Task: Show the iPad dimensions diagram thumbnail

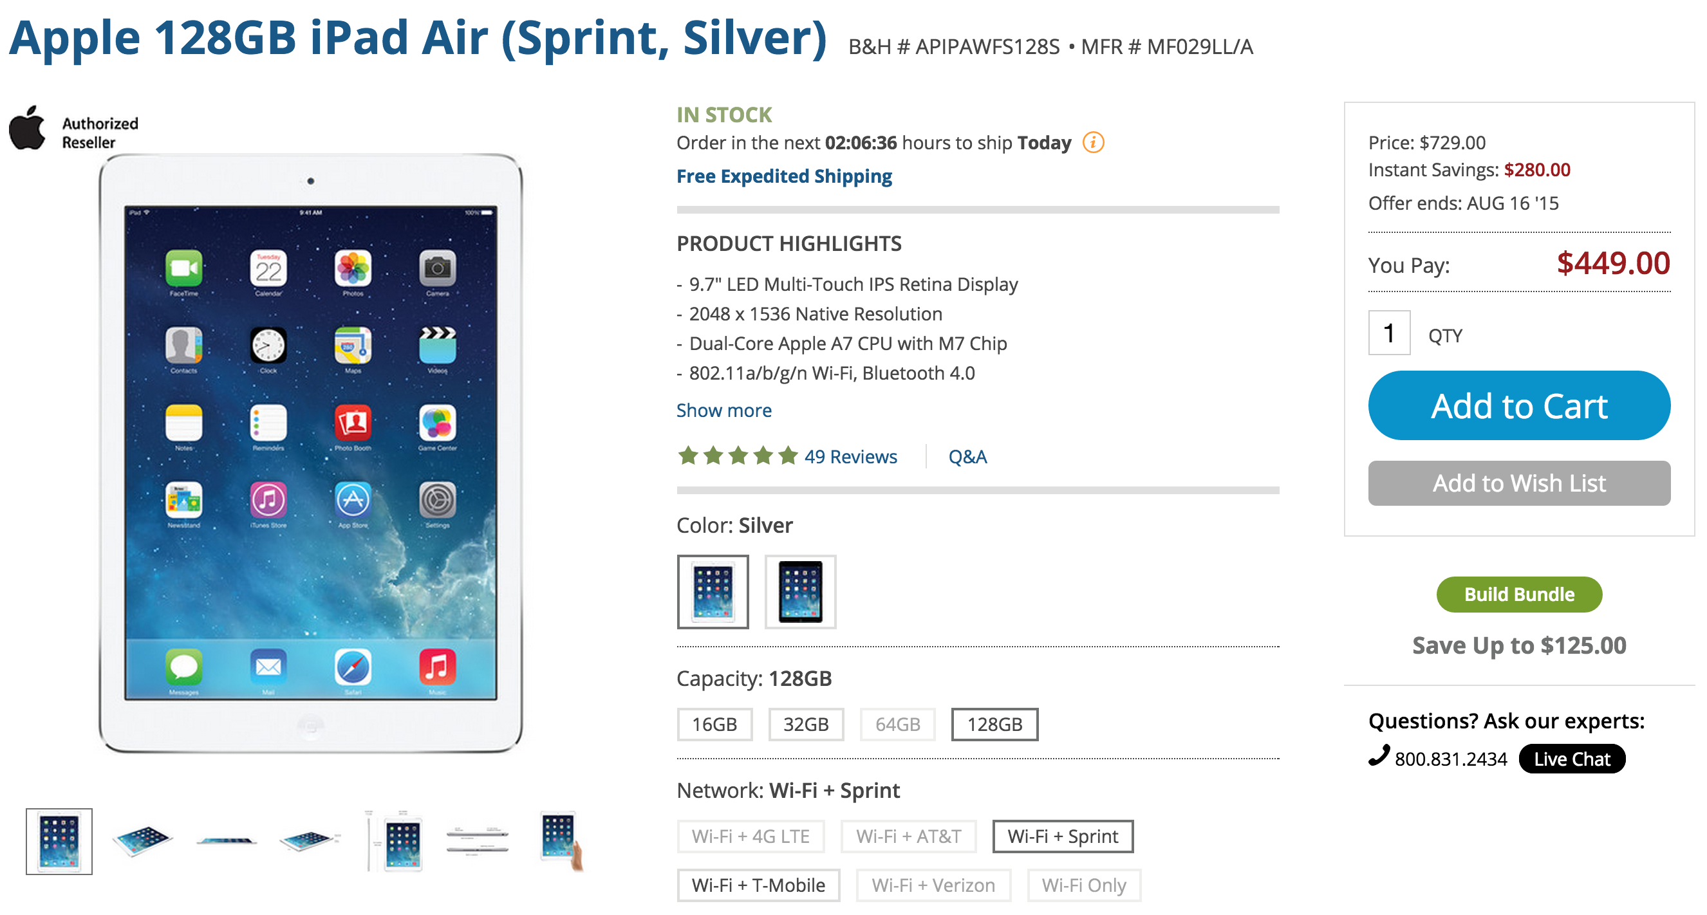Action: (x=395, y=841)
